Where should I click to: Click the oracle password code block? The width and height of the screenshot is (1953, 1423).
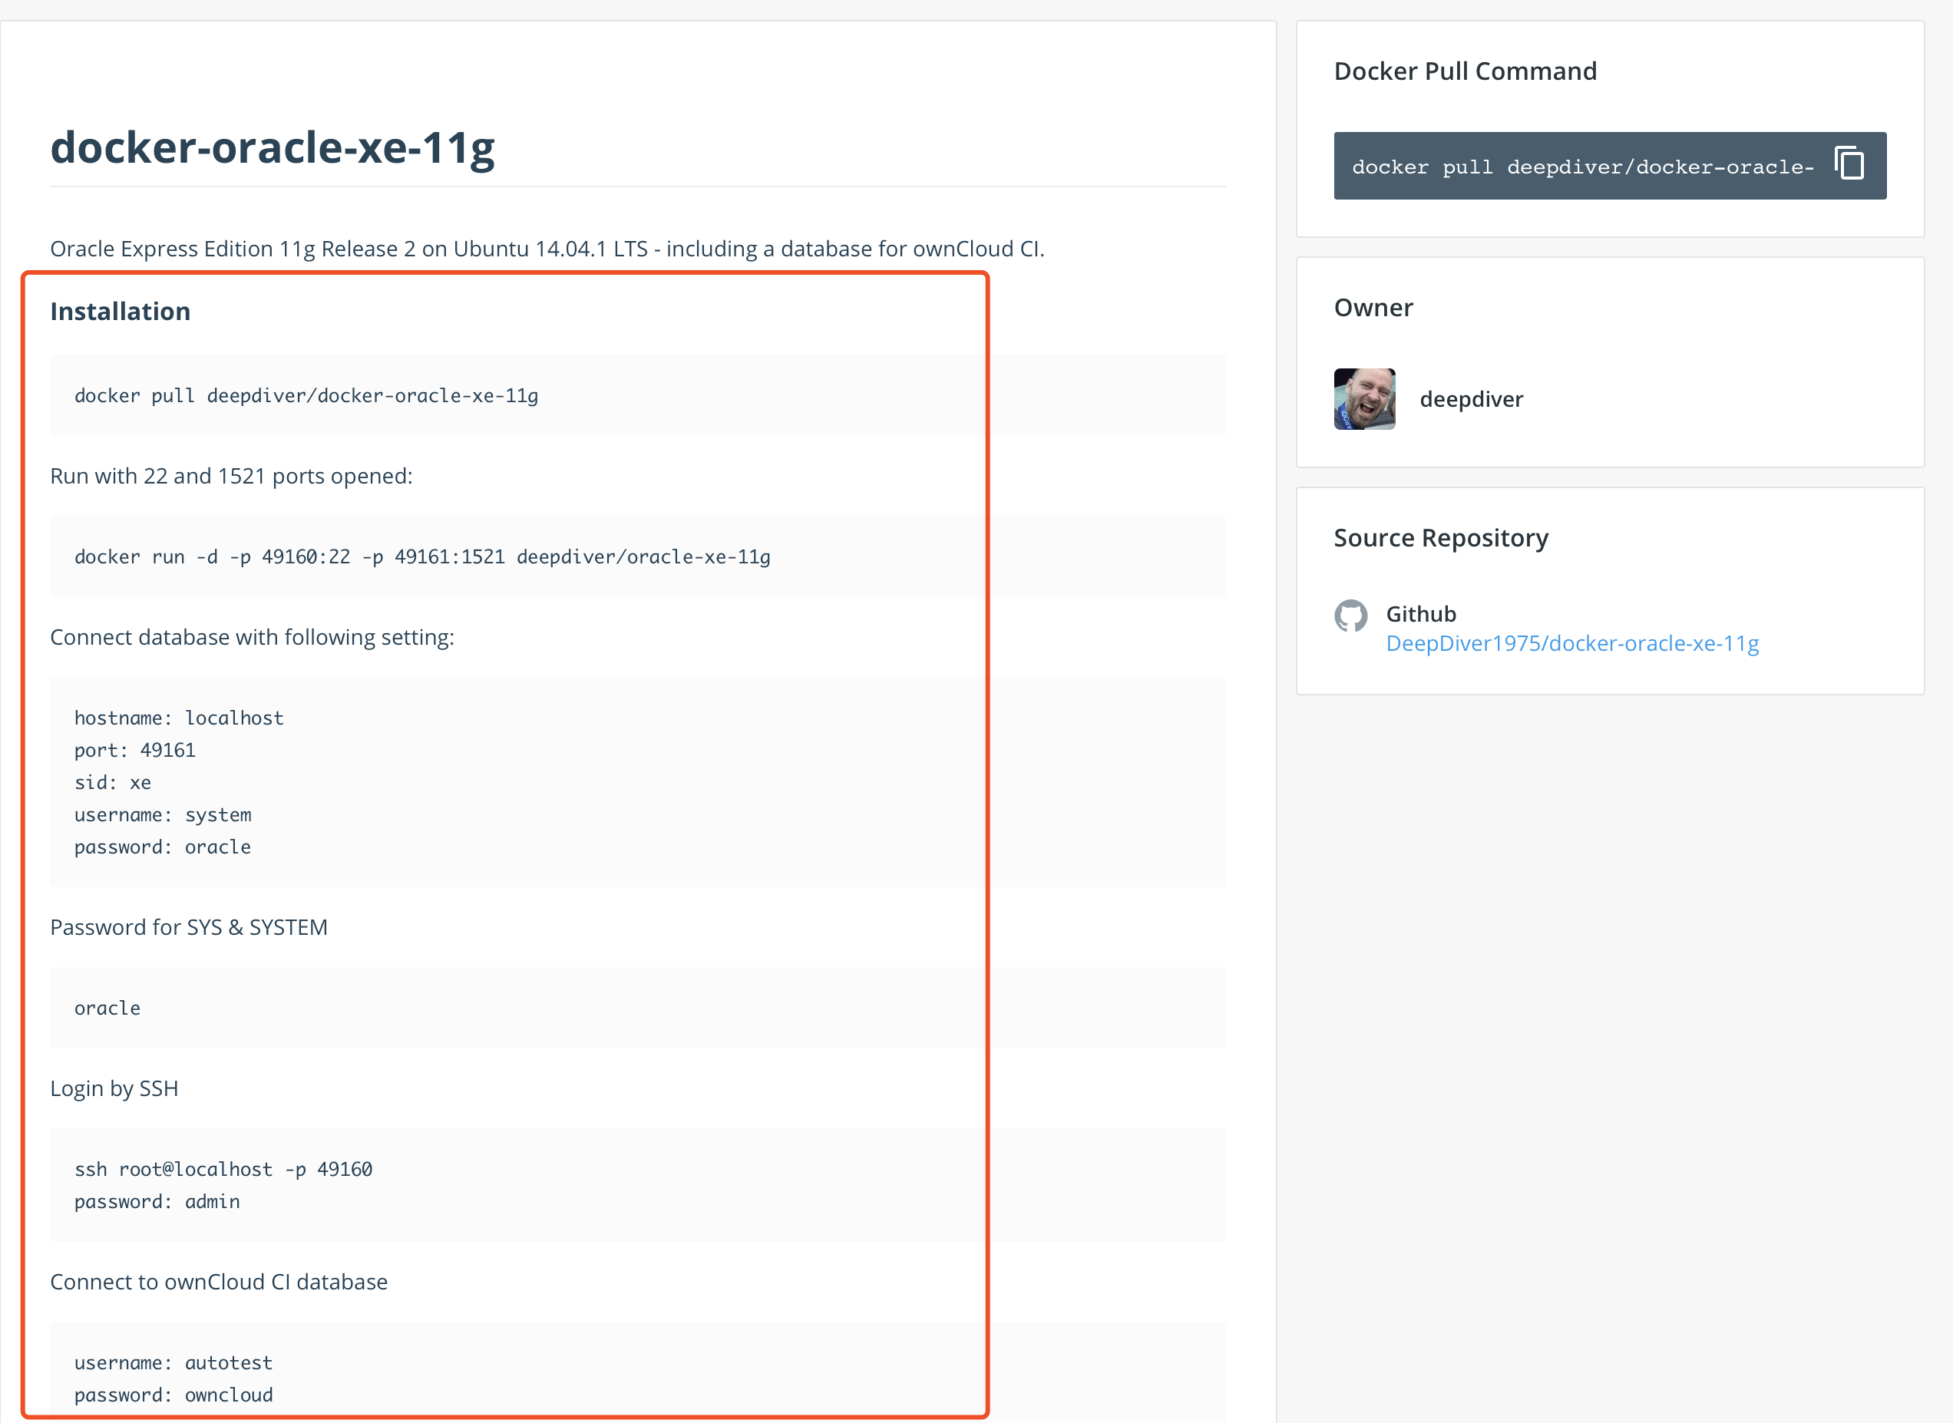[106, 1007]
